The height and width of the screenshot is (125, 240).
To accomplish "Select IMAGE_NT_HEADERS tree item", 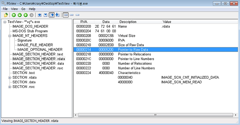I will click(x=30, y=36).
